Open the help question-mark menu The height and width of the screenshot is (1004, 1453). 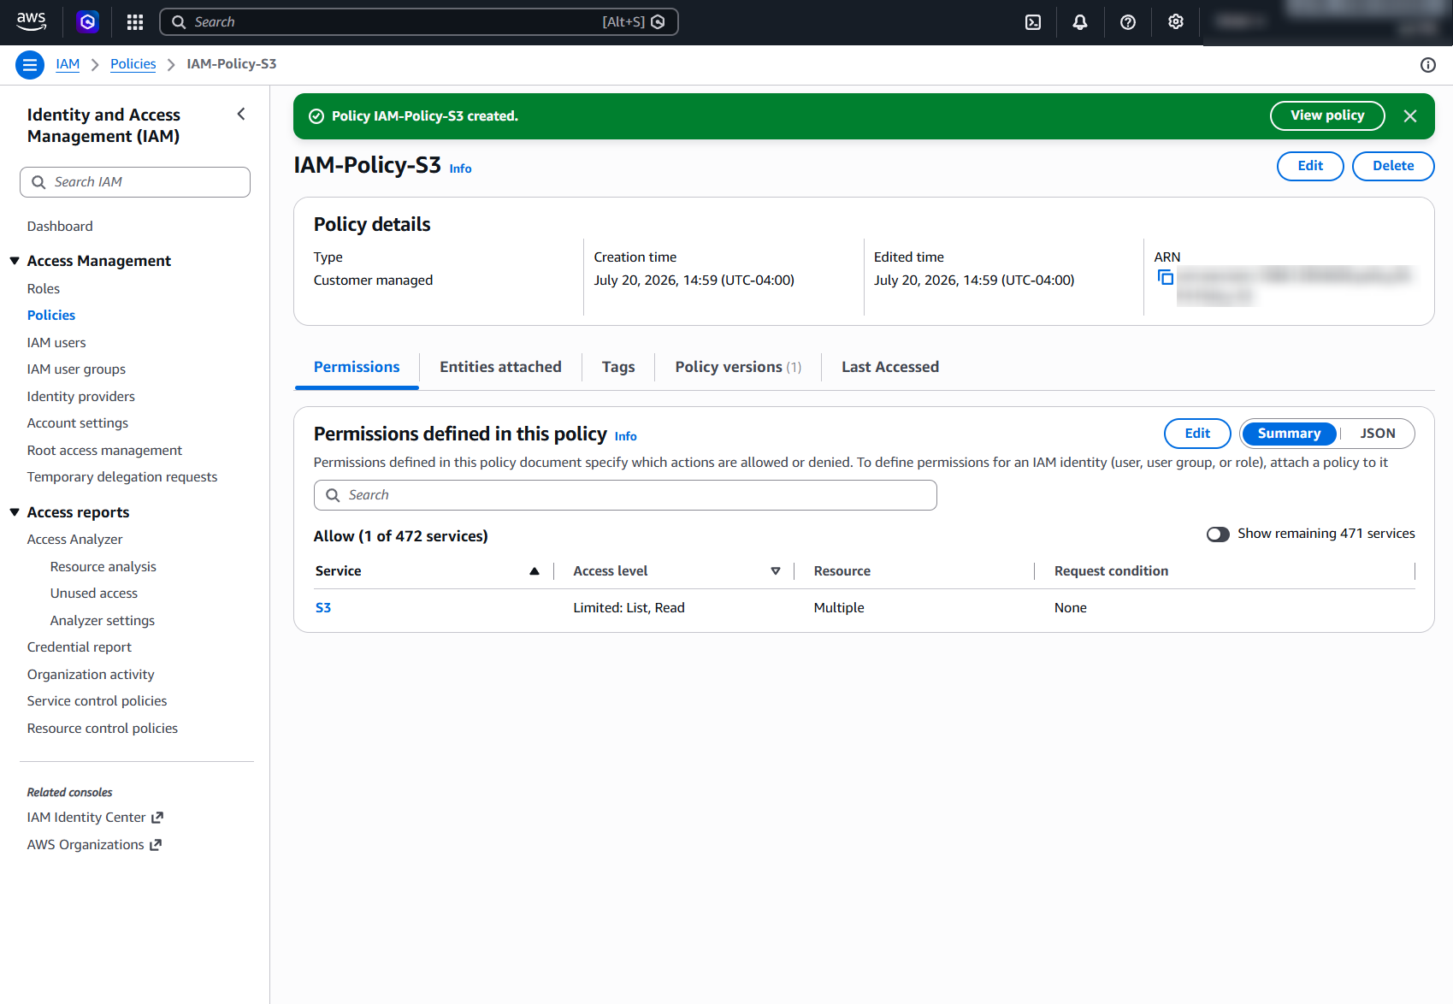coord(1128,22)
